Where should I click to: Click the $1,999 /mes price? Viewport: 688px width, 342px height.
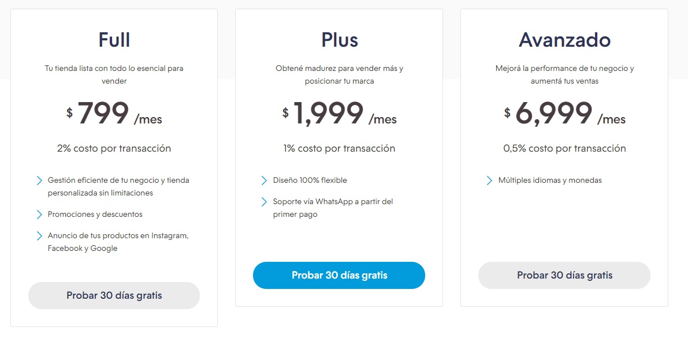pos(339,114)
